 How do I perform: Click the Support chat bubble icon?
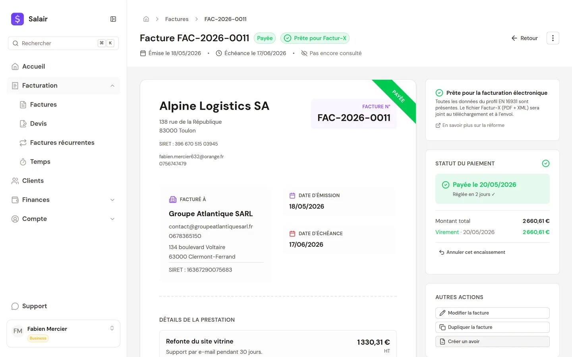(15, 306)
